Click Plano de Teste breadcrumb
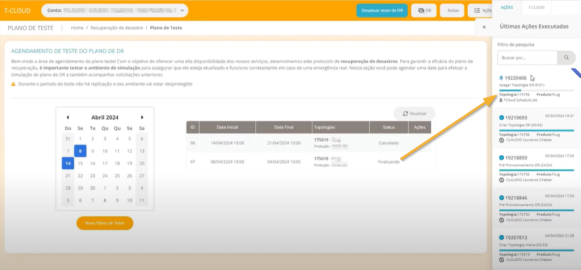The width and height of the screenshot is (581, 270). [x=166, y=28]
